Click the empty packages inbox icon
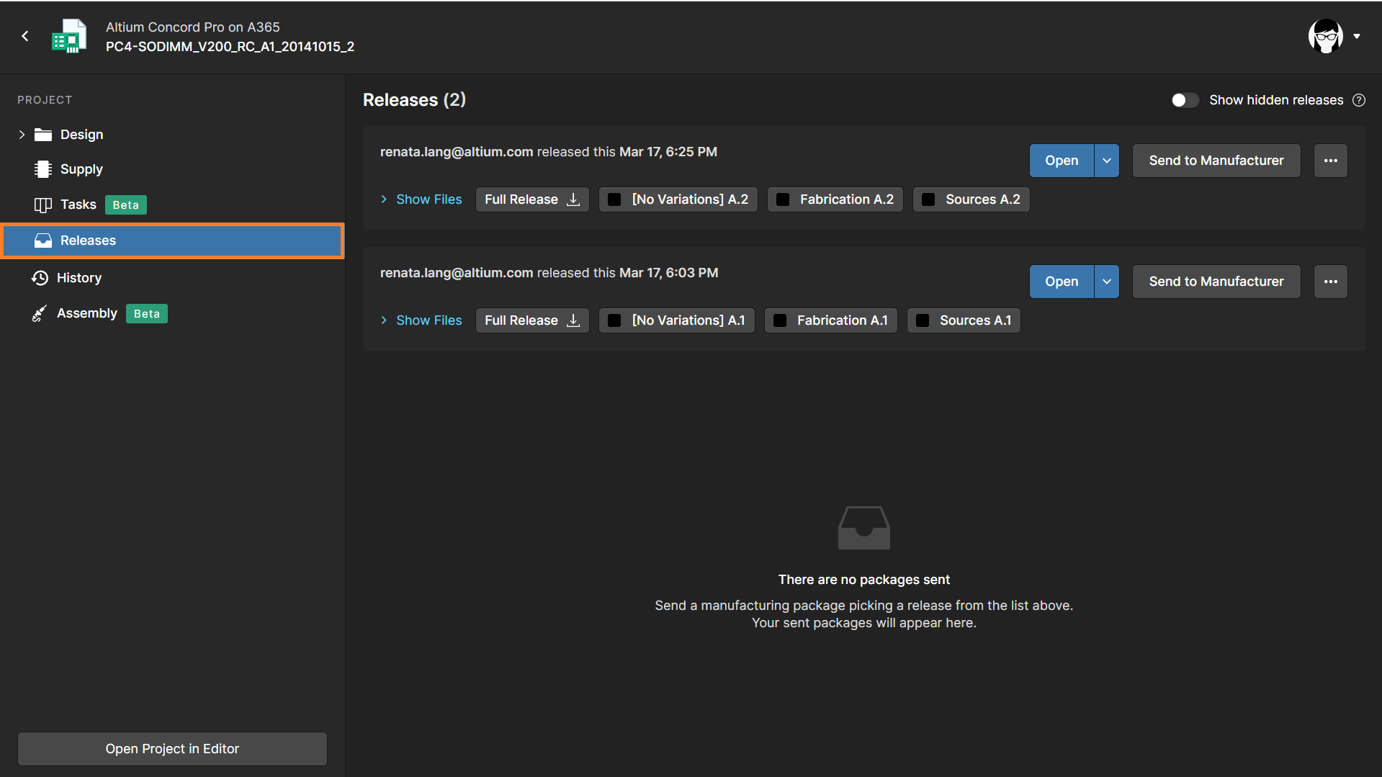1382x777 pixels. tap(863, 528)
